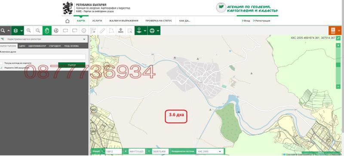The width and height of the screenshot is (344, 156).
Task: Click the Агенция по геодезия agency logo
Action: 247,8
